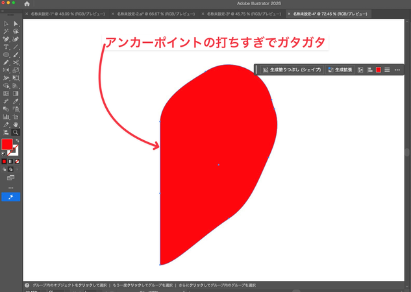Enable Draw Normal mode
This screenshot has width=411, height=292.
(x=4, y=169)
